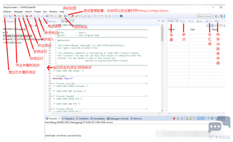233x142 pixels.
Task: Switch to the test.ioc editor tab
Action: 51,21
